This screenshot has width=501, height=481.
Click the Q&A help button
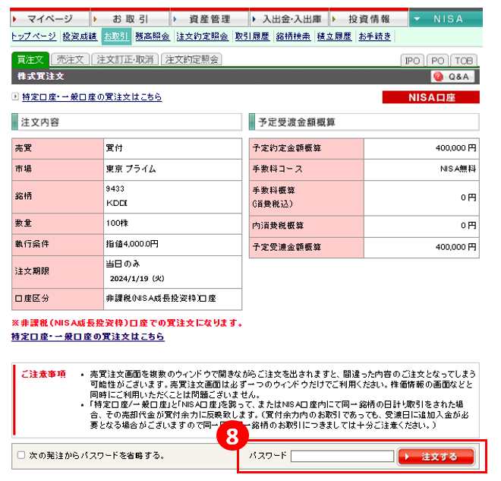[452, 77]
